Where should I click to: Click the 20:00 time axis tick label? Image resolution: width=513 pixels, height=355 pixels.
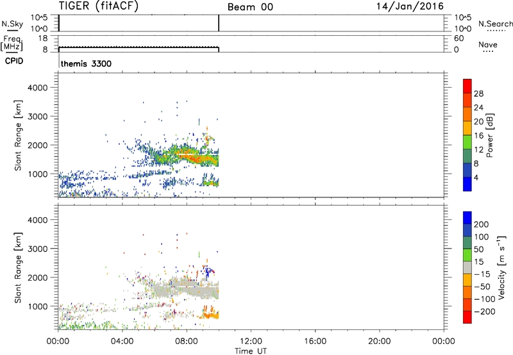380,342
